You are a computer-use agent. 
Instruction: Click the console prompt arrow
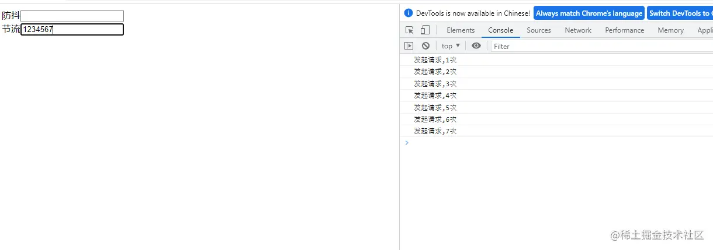pyautogui.click(x=407, y=143)
